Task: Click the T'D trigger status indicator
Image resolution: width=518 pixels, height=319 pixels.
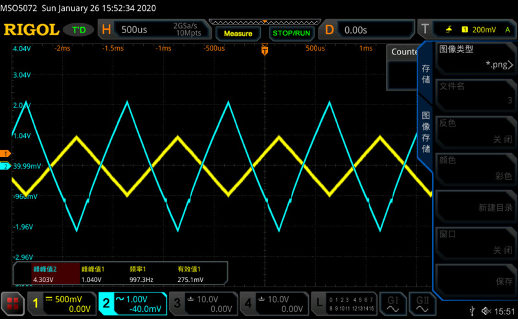Action: (x=79, y=30)
